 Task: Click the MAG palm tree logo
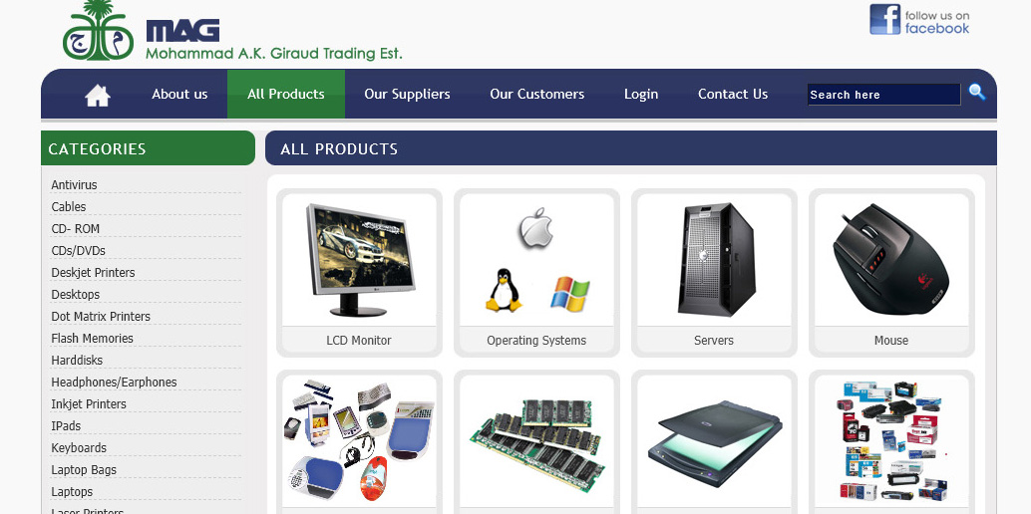[98, 30]
